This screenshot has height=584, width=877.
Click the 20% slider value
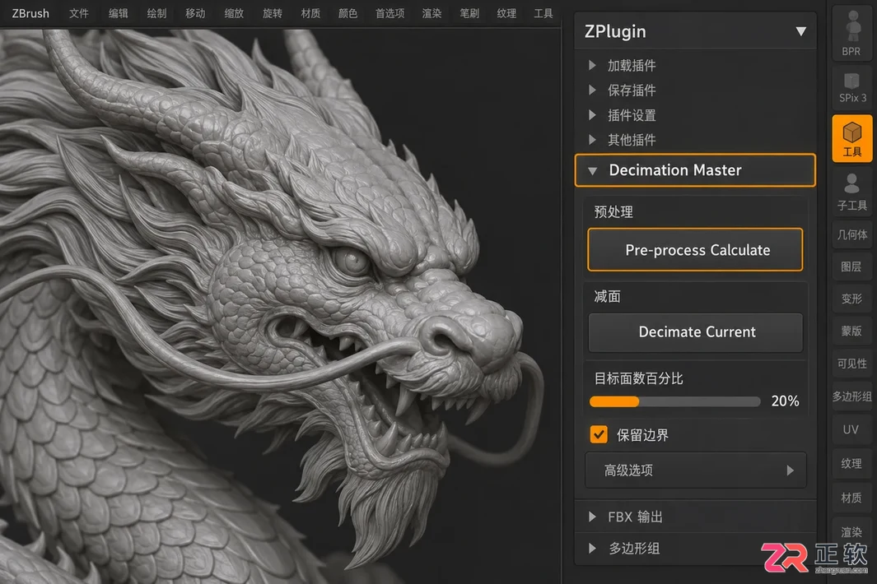[x=785, y=401]
